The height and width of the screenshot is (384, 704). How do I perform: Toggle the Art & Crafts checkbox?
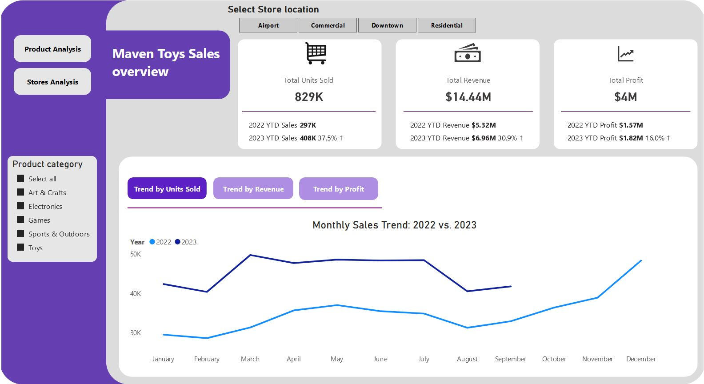tap(20, 192)
